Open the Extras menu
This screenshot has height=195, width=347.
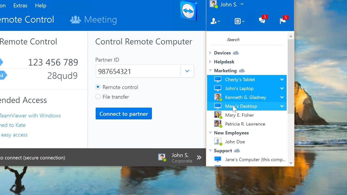tap(20, 5)
